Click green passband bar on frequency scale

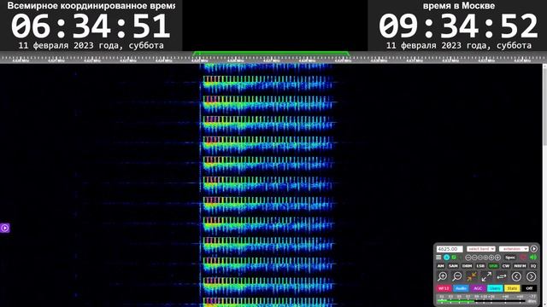(x=271, y=53)
